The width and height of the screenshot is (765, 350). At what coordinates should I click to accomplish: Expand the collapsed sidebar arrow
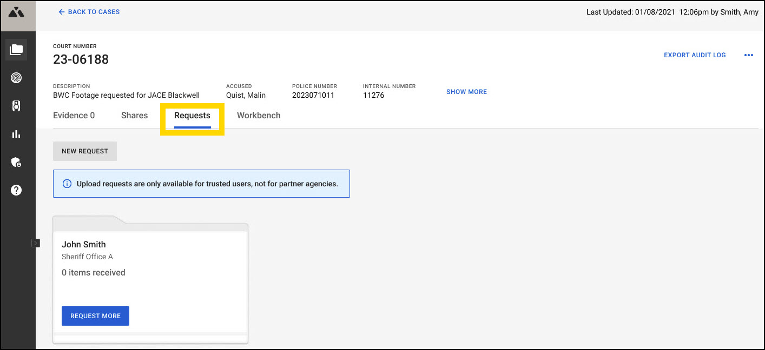36,243
